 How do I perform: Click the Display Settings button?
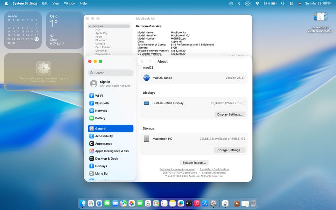pyautogui.click(x=230, y=114)
